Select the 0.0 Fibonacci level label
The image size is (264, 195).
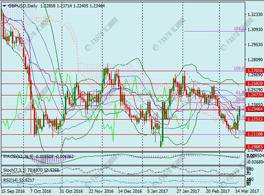[242, 132]
